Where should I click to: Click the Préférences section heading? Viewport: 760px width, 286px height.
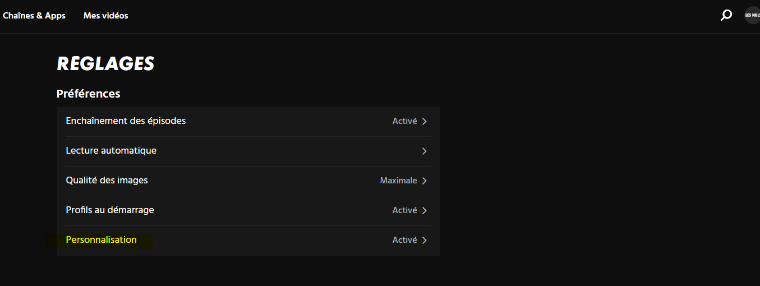pyautogui.click(x=89, y=94)
